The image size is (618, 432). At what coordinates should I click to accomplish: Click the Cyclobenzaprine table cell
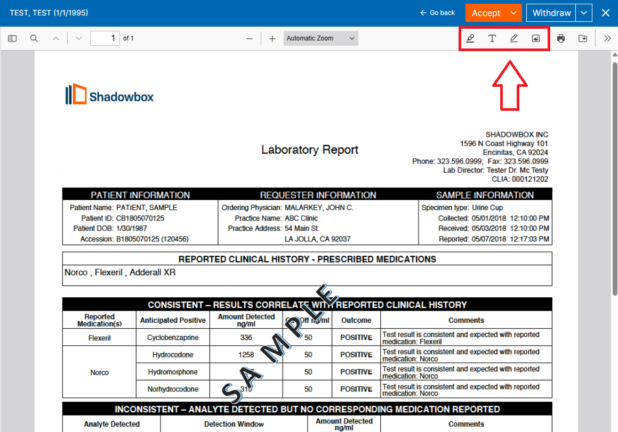[x=173, y=338]
